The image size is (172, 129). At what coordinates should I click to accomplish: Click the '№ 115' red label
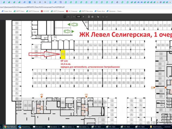point(64,61)
